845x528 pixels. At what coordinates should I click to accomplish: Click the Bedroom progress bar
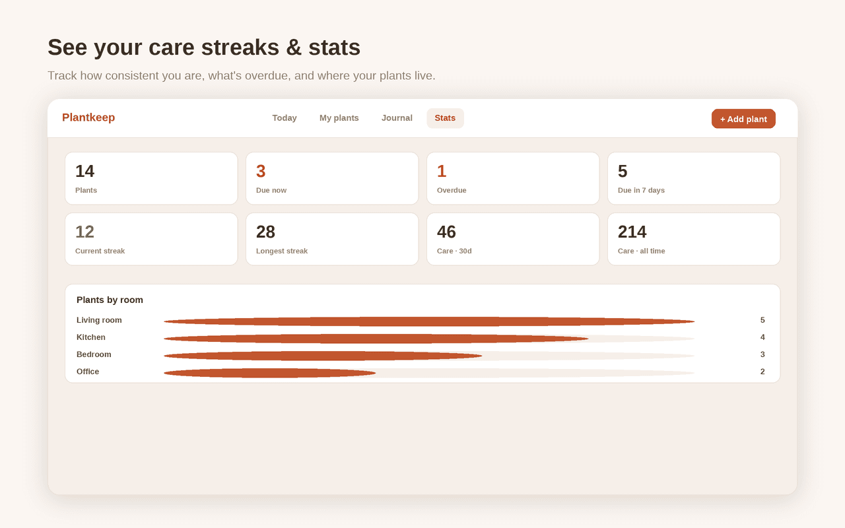429,356
